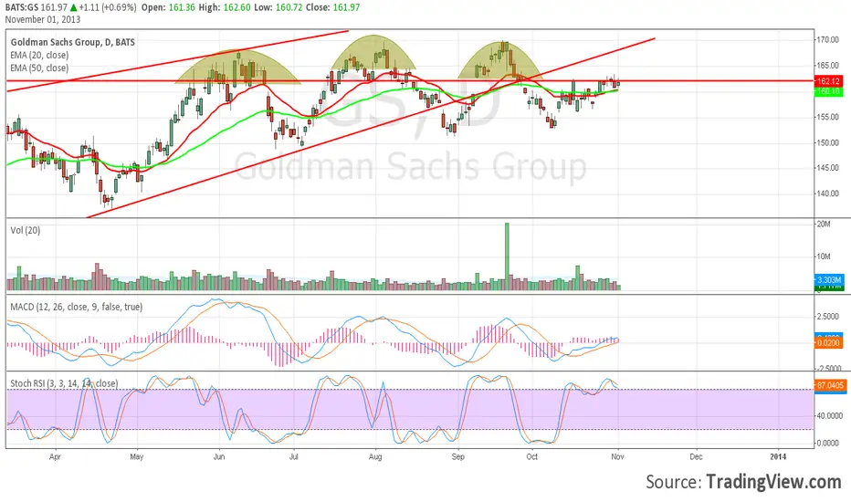851x502 pixels.
Task: Select the EMA (50, close) indicator label
Action: tap(39, 68)
